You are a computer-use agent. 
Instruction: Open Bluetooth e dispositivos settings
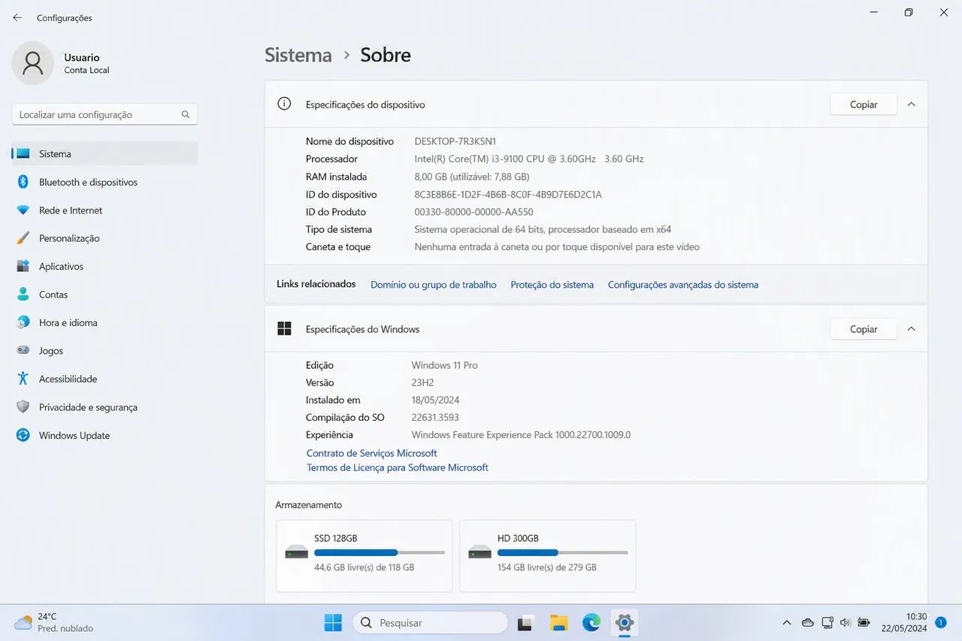point(104,182)
